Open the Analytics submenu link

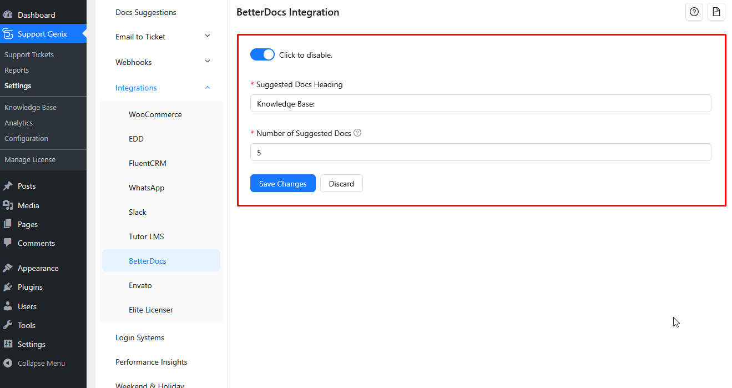[18, 123]
